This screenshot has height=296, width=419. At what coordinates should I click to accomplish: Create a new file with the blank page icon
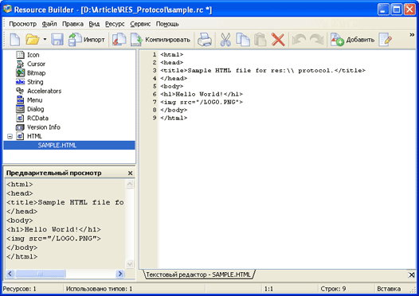(x=15, y=40)
